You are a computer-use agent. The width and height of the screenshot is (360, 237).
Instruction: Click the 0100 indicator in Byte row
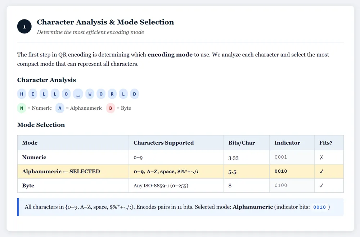(281, 186)
